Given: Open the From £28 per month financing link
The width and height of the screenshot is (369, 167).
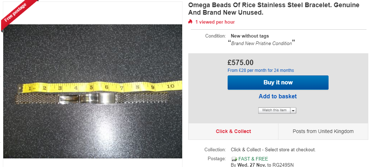Looking at the screenshot, I should click(x=261, y=70).
